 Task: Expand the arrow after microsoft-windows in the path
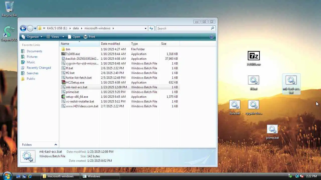point(113,28)
